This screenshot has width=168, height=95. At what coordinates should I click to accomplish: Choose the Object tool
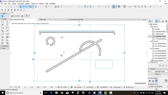coord(7,40)
